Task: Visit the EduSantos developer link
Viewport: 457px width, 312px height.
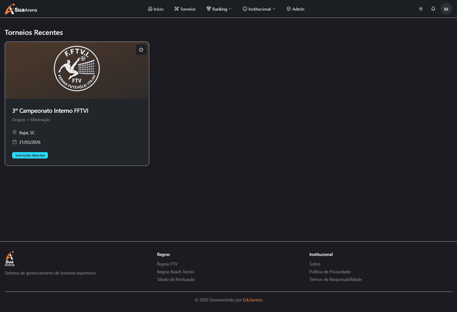Action: (x=252, y=300)
